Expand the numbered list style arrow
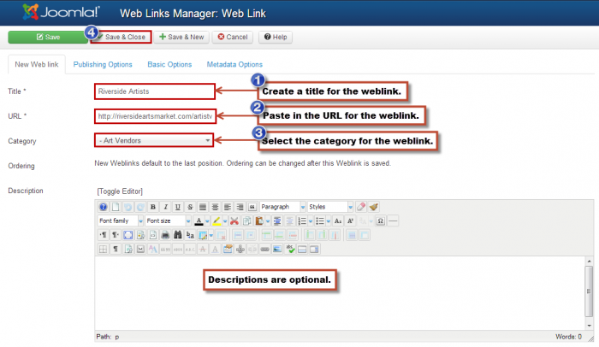Viewport: 599px width, 347px height. (x=311, y=221)
